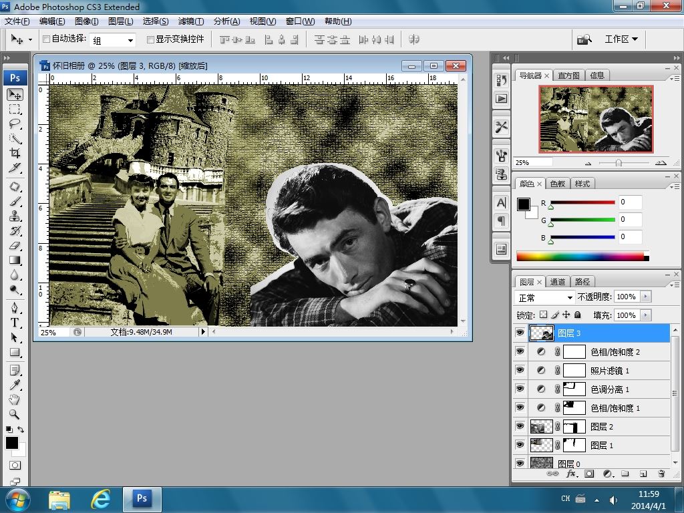Hide the 图层 2 layer eye

520,426
